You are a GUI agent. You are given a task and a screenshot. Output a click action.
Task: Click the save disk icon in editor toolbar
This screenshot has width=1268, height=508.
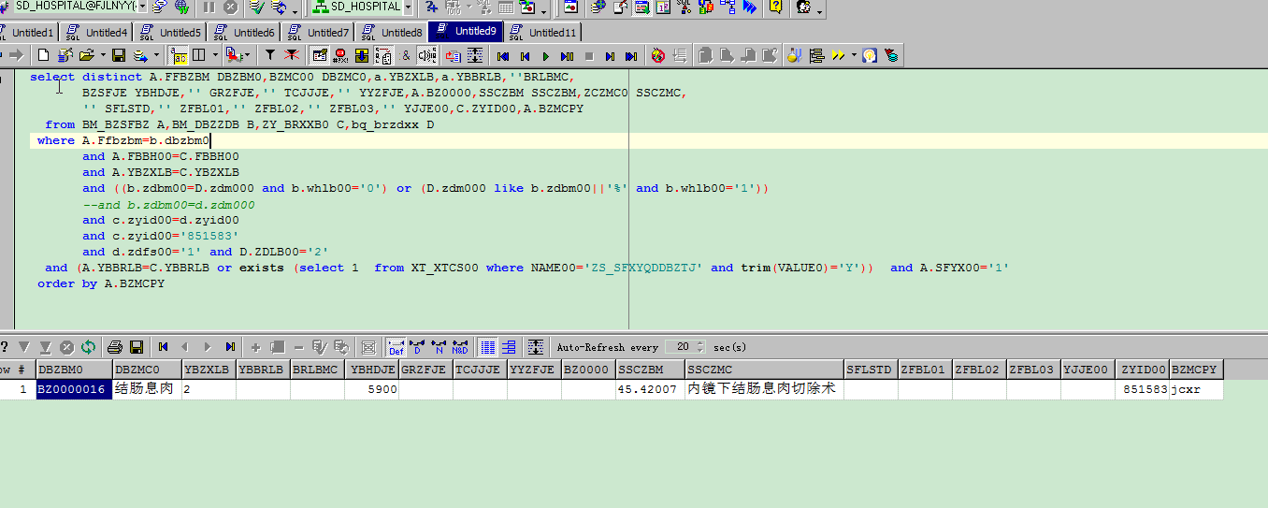click(x=119, y=56)
